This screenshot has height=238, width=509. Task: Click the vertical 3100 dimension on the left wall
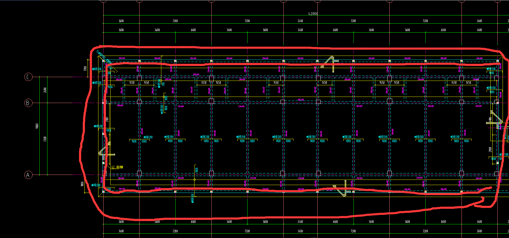point(107,119)
